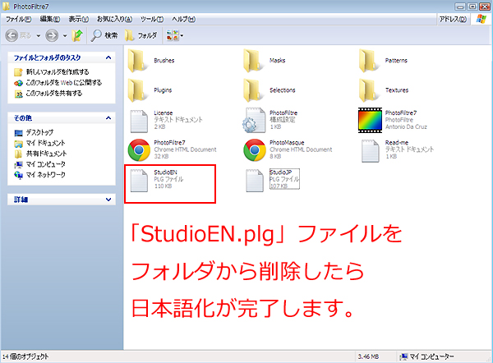Select the Read-me text document icon
Image resolution: width=493 pixels, height=363 pixels.
pyautogui.click(x=370, y=151)
